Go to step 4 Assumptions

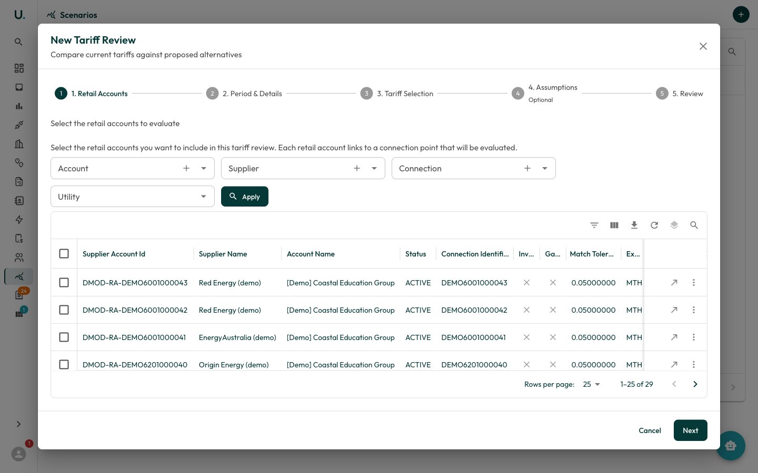[545, 93]
